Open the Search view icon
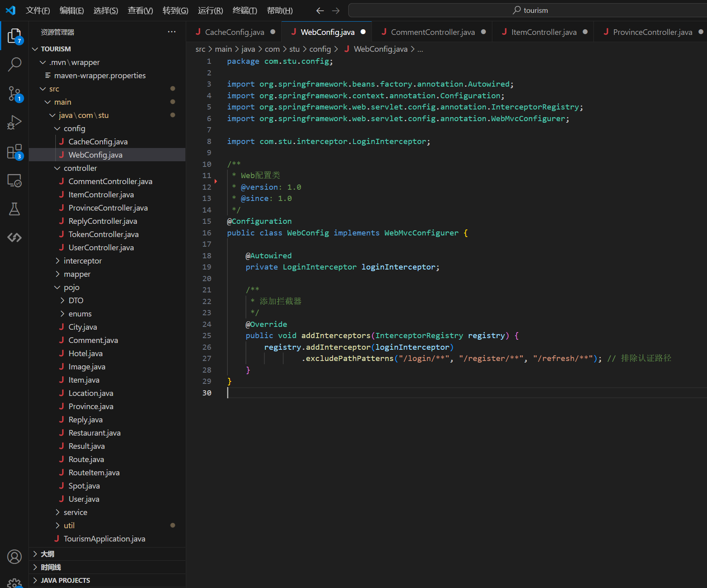This screenshot has width=707, height=588. 14,64
